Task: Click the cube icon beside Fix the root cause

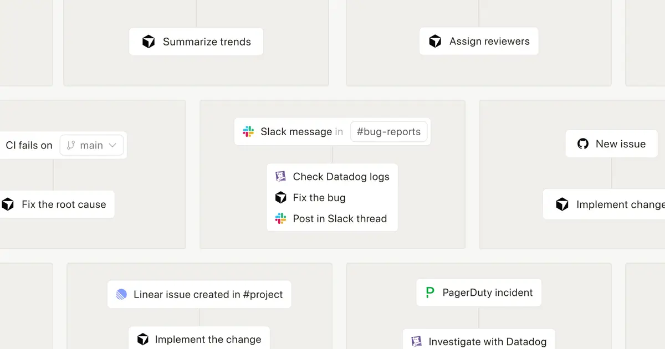Action: click(x=8, y=204)
